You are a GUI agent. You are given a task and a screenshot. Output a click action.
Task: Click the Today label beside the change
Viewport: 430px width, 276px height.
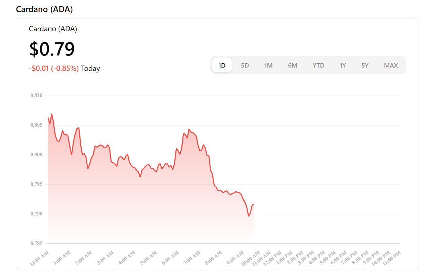[x=90, y=69]
